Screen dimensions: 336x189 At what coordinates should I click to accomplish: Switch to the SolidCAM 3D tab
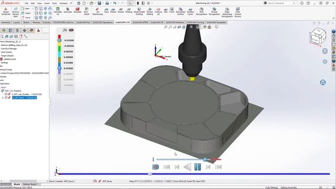pos(157,22)
